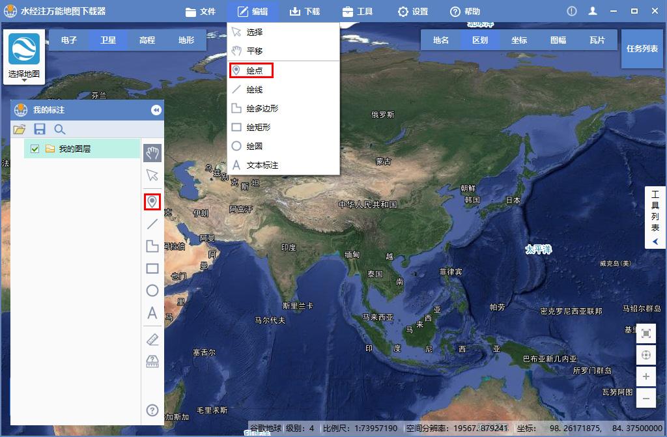Open the 下载 menu

coord(305,12)
